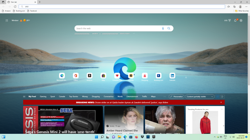Open the notifications bell icon
The image size is (250, 140).
click(235, 20)
